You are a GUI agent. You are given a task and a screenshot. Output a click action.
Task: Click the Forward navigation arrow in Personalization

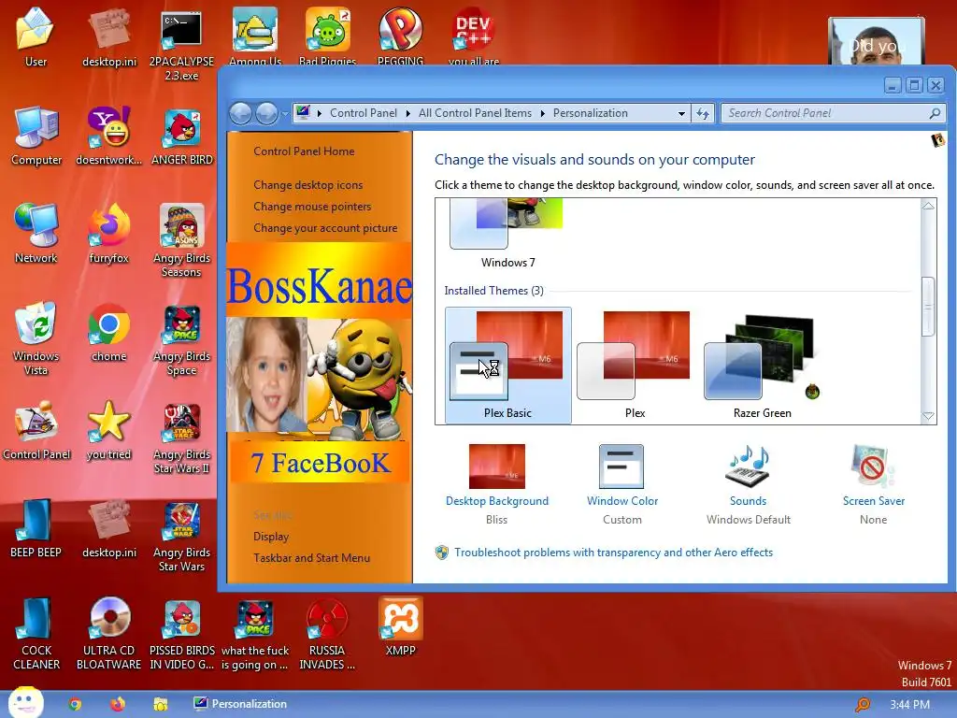[x=266, y=113]
